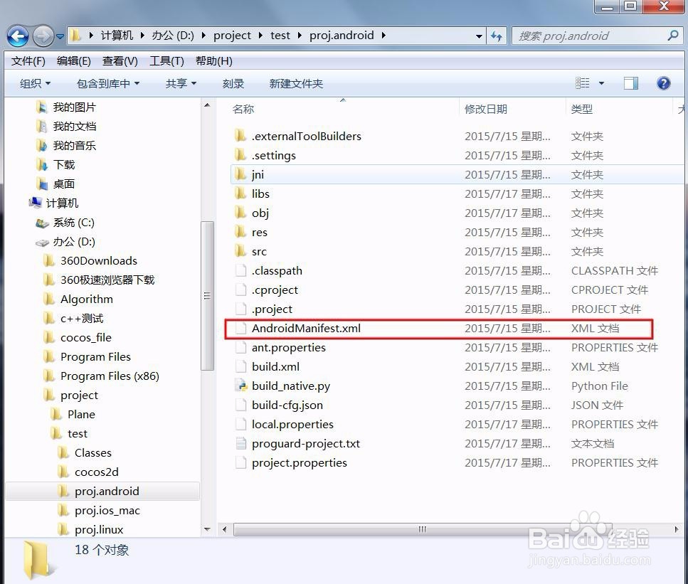This screenshot has height=584, width=688.
Task: Click the 刻录 toolbar button
Action: pos(233,83)
